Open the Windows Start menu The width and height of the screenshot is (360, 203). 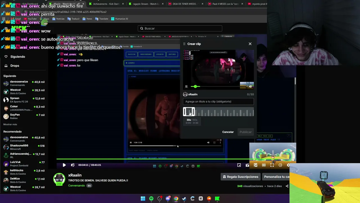[143, 198]
